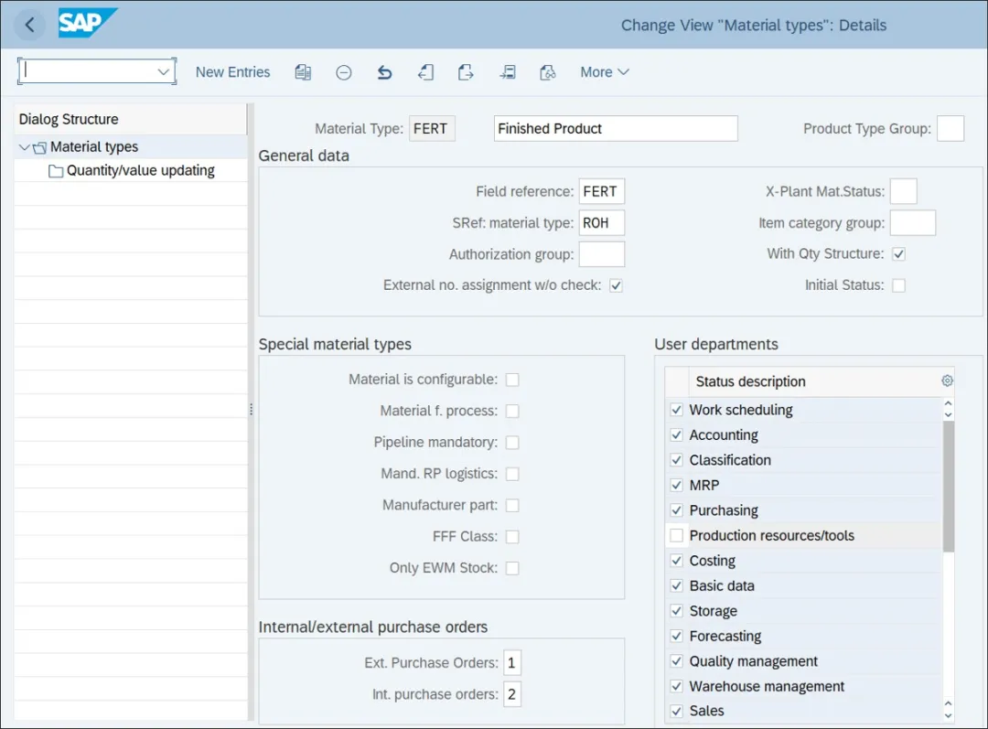Check FFF Class checkbox

(x=512, y=537)
